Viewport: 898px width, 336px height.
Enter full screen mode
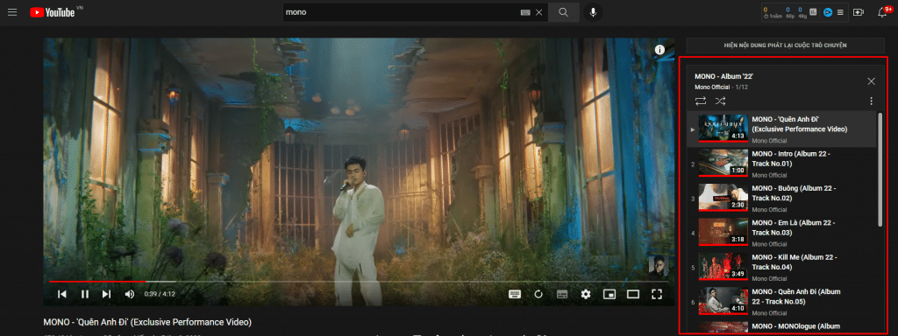[656, 294]
